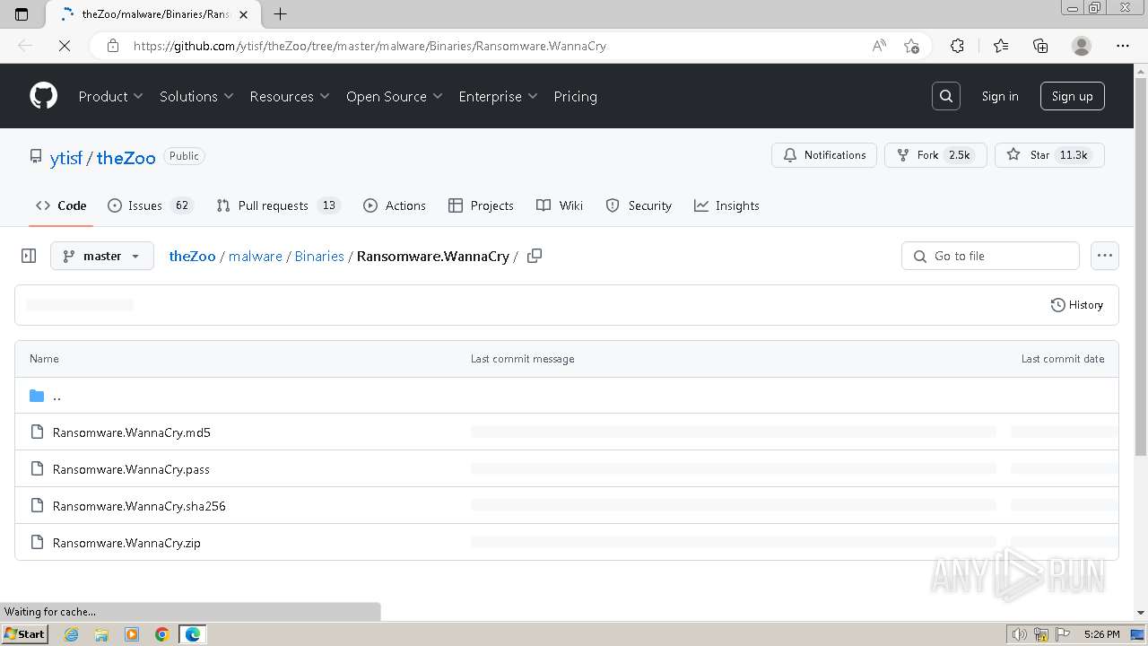This screenshot has height=646, width=1148.
Task: Stop loading the page with X button
Action: pos(65,46)
